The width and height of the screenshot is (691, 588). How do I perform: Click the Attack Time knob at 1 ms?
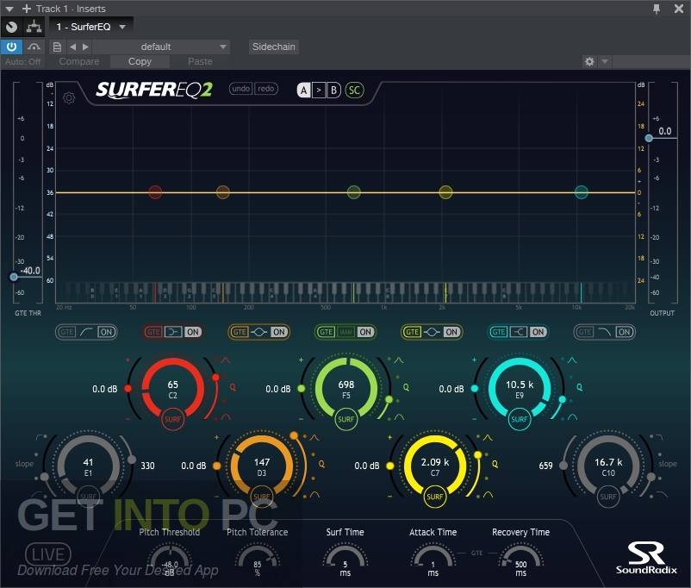tap(433, 559)
